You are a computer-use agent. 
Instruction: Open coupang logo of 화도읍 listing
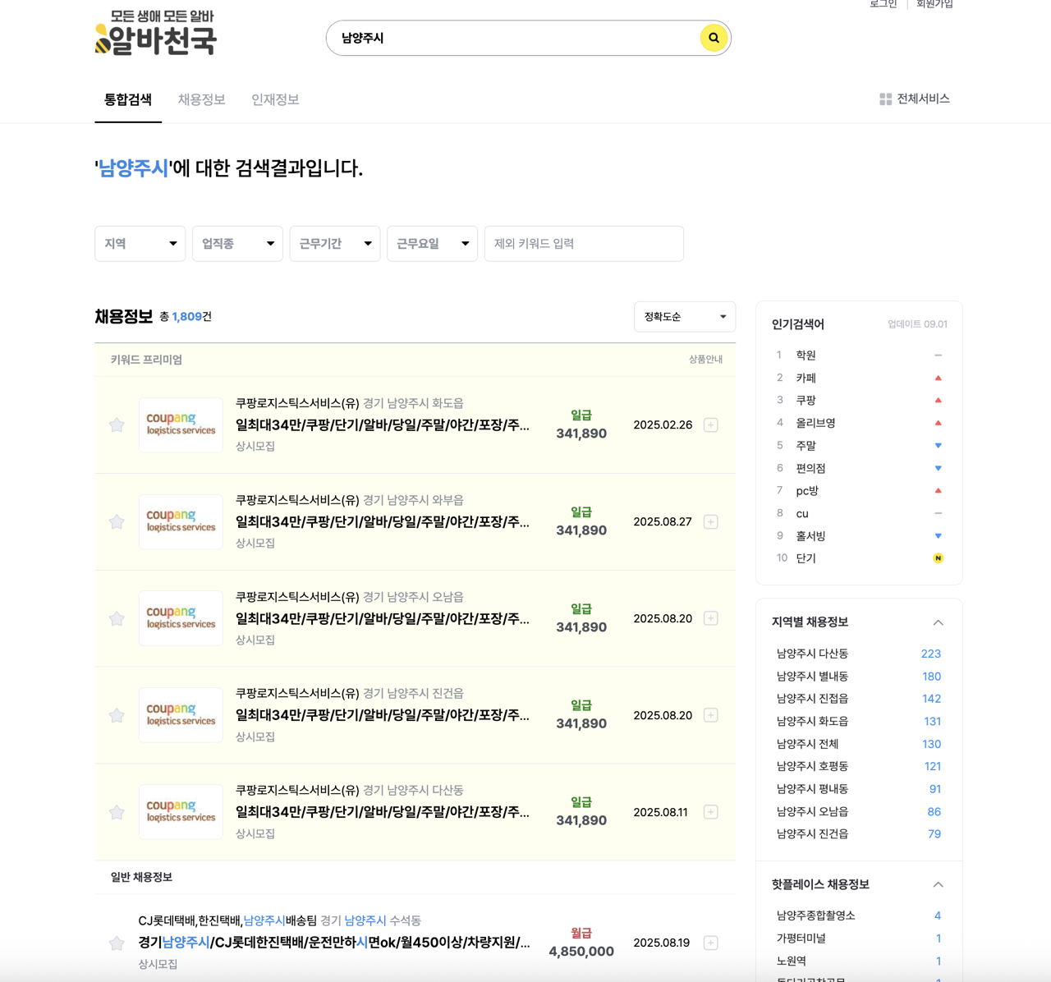pos(181,424)
